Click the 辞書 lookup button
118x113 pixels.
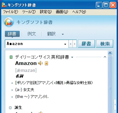[x=86, y=44]
